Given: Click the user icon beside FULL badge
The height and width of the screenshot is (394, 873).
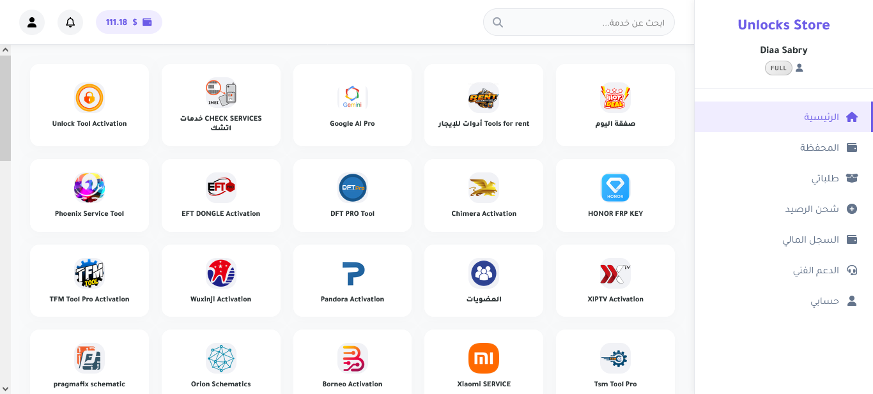Looking at the screenshot, I should coord(799,68).
